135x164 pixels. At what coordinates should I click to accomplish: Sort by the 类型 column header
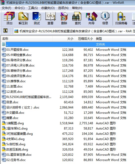(x=115, y=39)
